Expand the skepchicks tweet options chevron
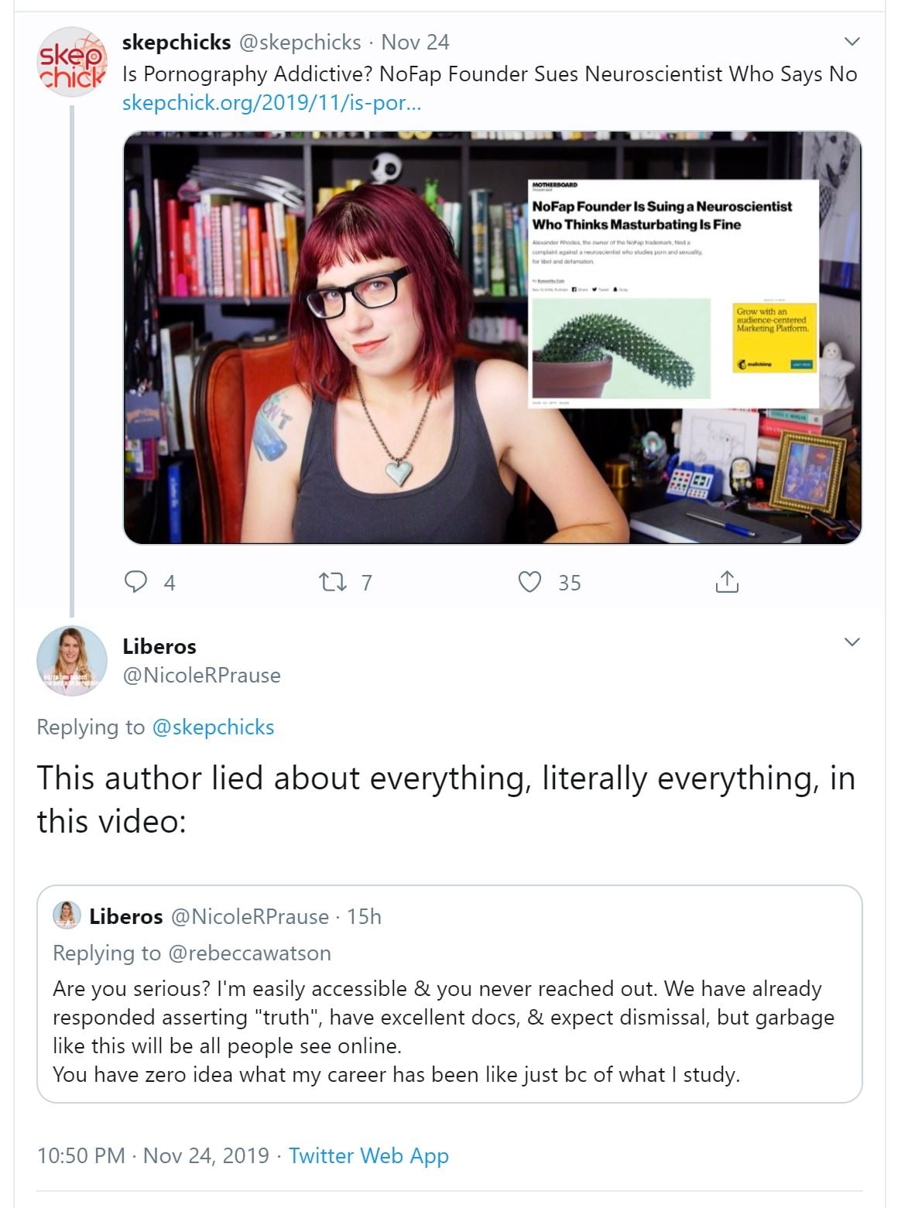The image size is (908, 1208). pyautogui.click(x=851, y=41)
